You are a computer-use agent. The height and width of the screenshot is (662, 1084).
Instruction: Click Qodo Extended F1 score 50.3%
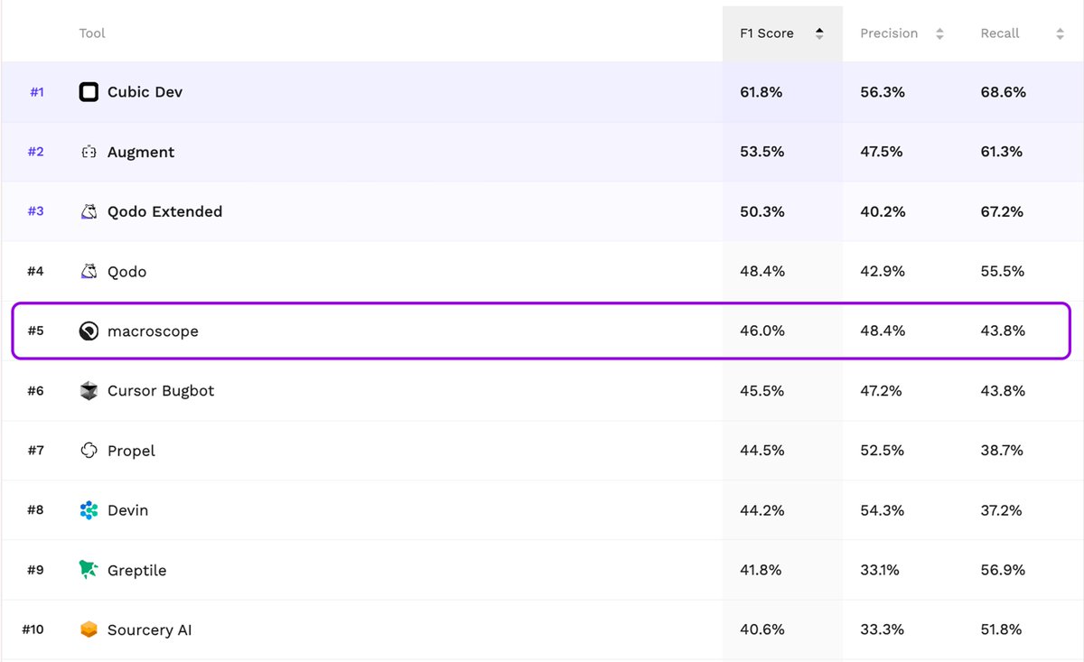pyautogui.click(x=762, y=211)
